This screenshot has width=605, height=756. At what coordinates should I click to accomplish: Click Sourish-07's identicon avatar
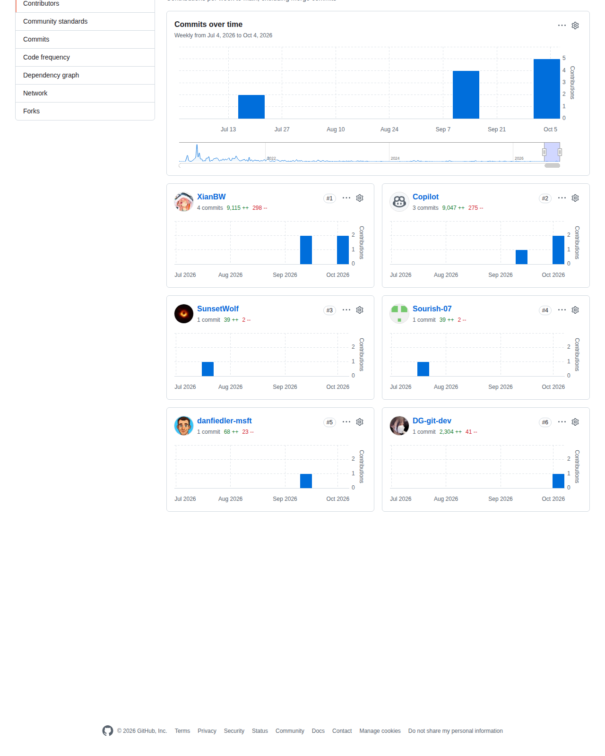(399, 314)
